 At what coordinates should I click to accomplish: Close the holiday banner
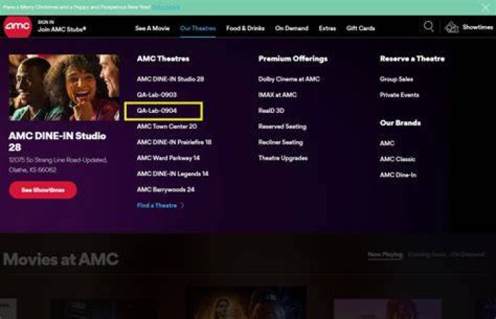(486, 8)
